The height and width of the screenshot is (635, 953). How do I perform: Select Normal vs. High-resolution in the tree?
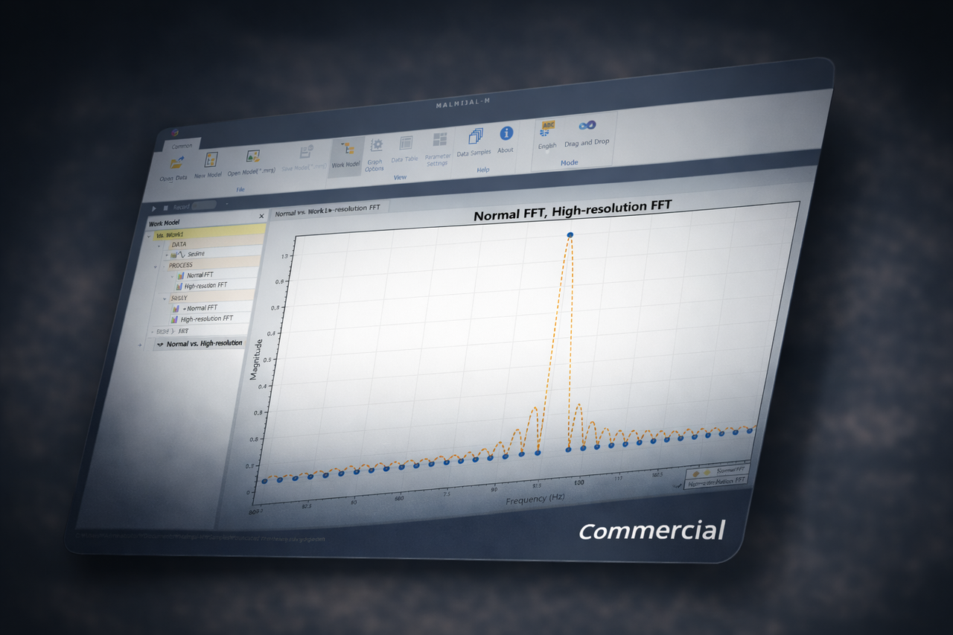tap(203, 343)
